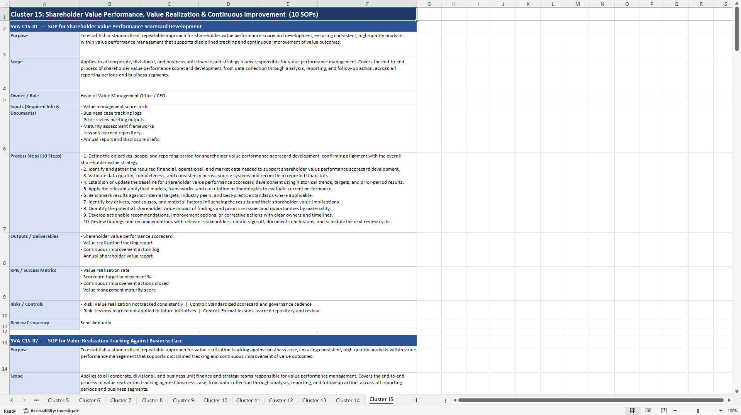This screenshot has height=415, width=741.
Task: Click 'Head of Value Management Office / CFO' cell
Action: [248, 97]
